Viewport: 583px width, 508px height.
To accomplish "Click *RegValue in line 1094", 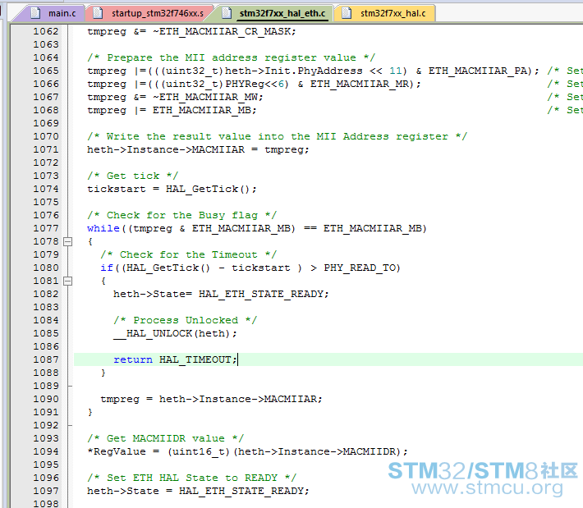I will coord(117,452).
